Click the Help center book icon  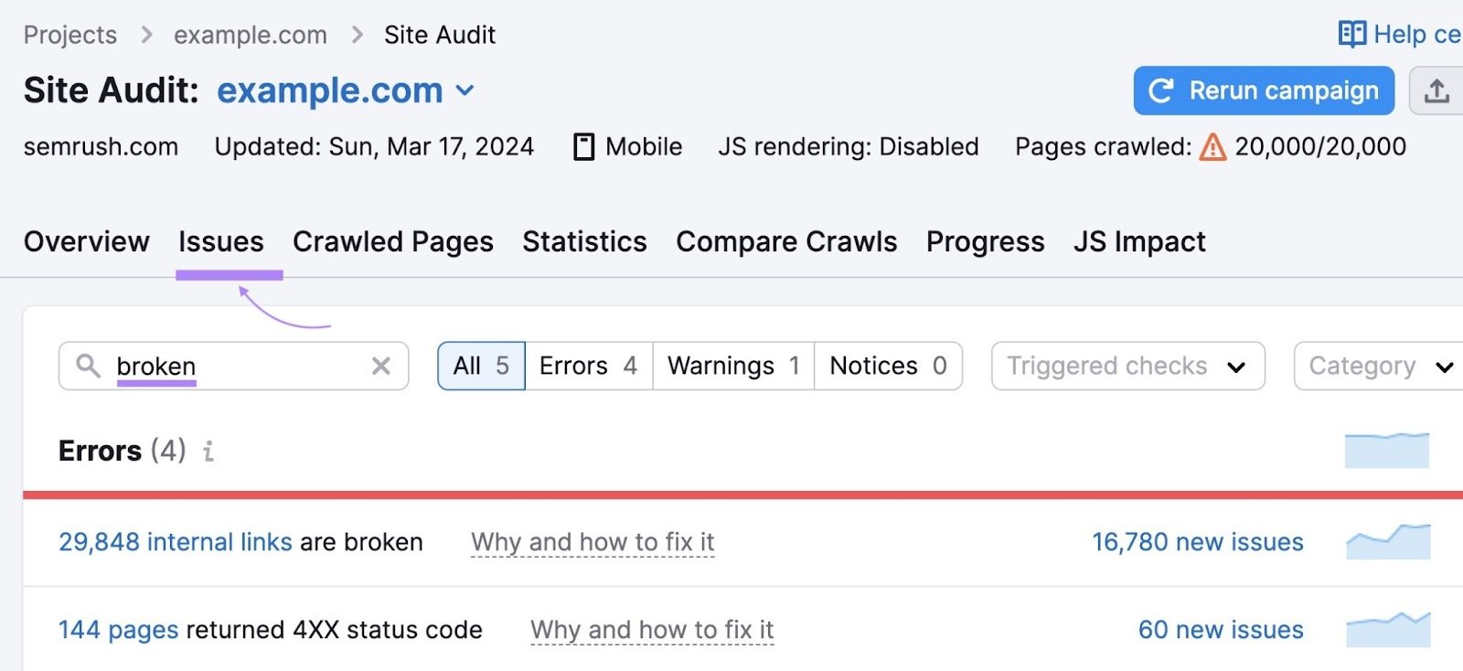pyautogui.click(x=1351, y=35)
